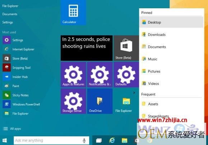Click the Ask me anything search field
Viewport: 208px width, 145px height.
click(51, 140)
